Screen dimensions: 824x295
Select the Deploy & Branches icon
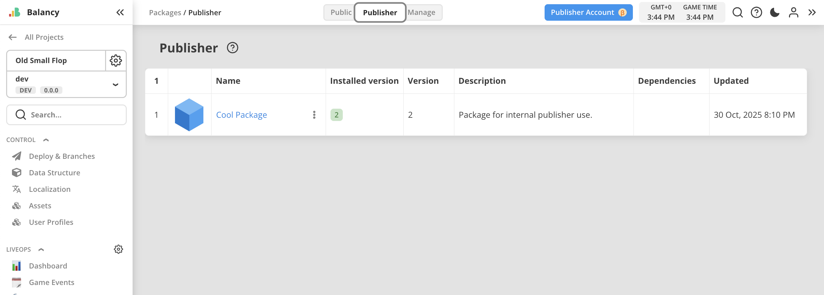click(16, 156)
